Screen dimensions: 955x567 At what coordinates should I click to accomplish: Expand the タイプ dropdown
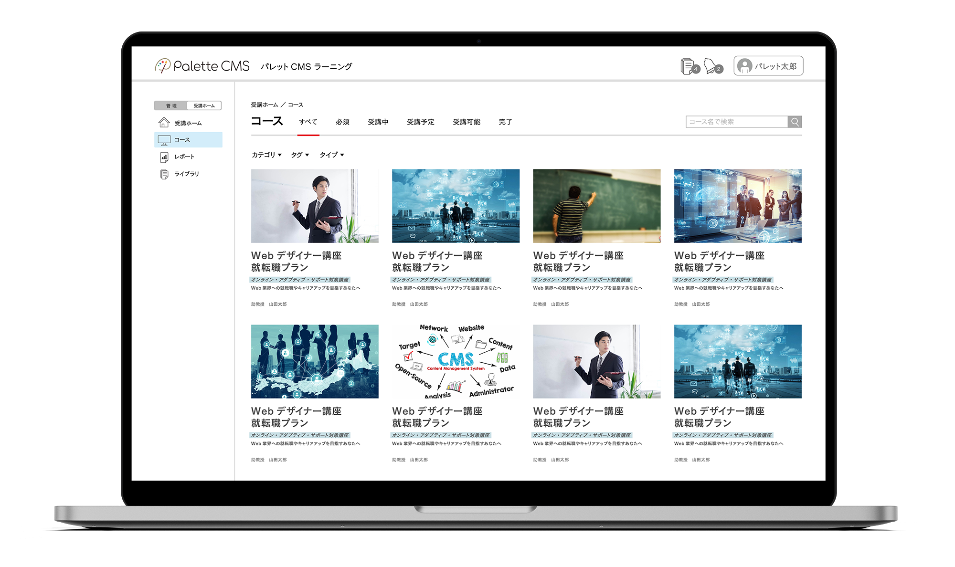coord(331,155)
